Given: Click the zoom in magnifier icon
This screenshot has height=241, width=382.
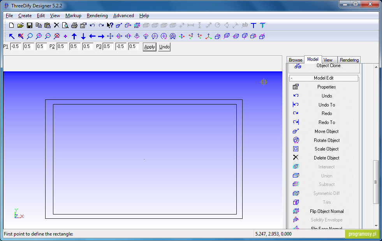Looking at the screenshot, I should [x=39, y=36].
